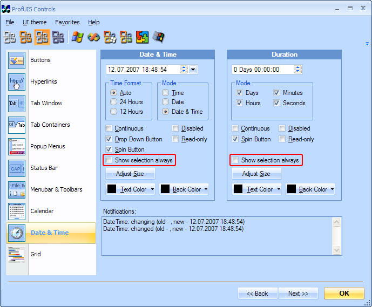Open the Popup Menus page icon
The image size is (372, 307).
(17, 147)
